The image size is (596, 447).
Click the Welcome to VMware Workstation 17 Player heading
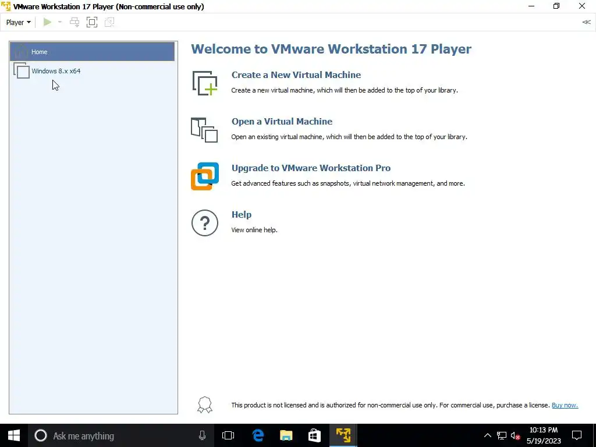pyautogui.click(x=331, y=49)
